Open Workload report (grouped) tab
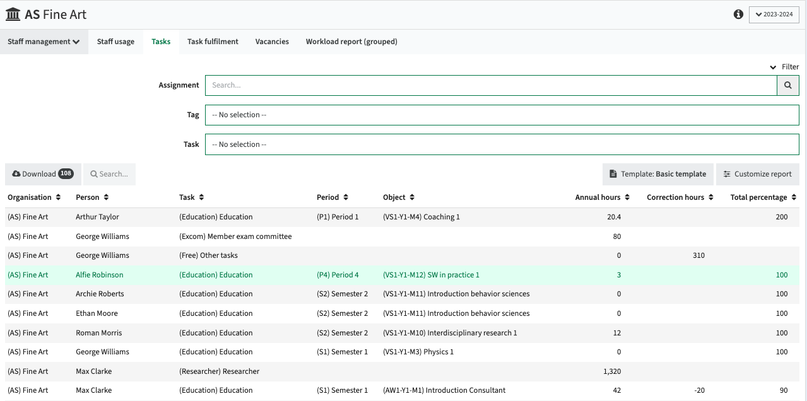Image resolution: width=807 pixels, height=401 pixels. pyautogui.click(x=351, y=42)
